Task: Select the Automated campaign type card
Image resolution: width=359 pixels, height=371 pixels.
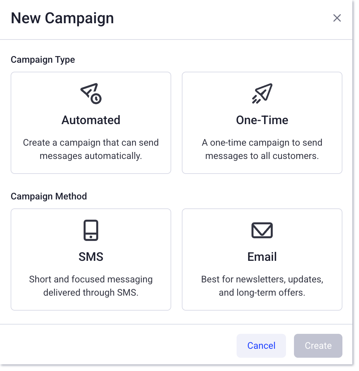Action: [91, 123]
